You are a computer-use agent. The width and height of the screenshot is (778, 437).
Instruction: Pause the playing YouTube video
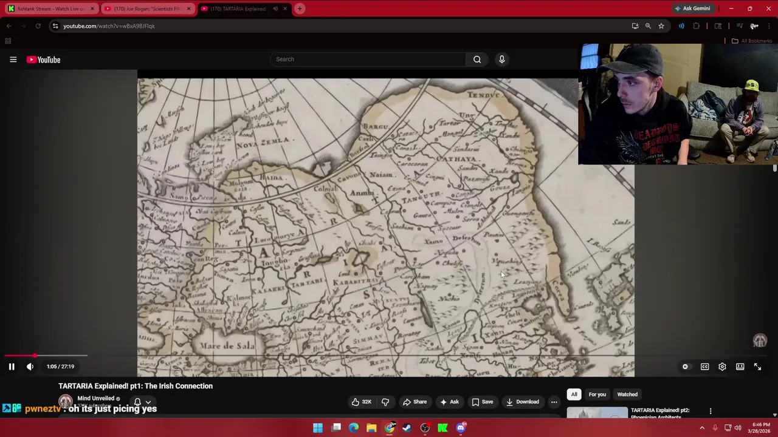[12, 367]
